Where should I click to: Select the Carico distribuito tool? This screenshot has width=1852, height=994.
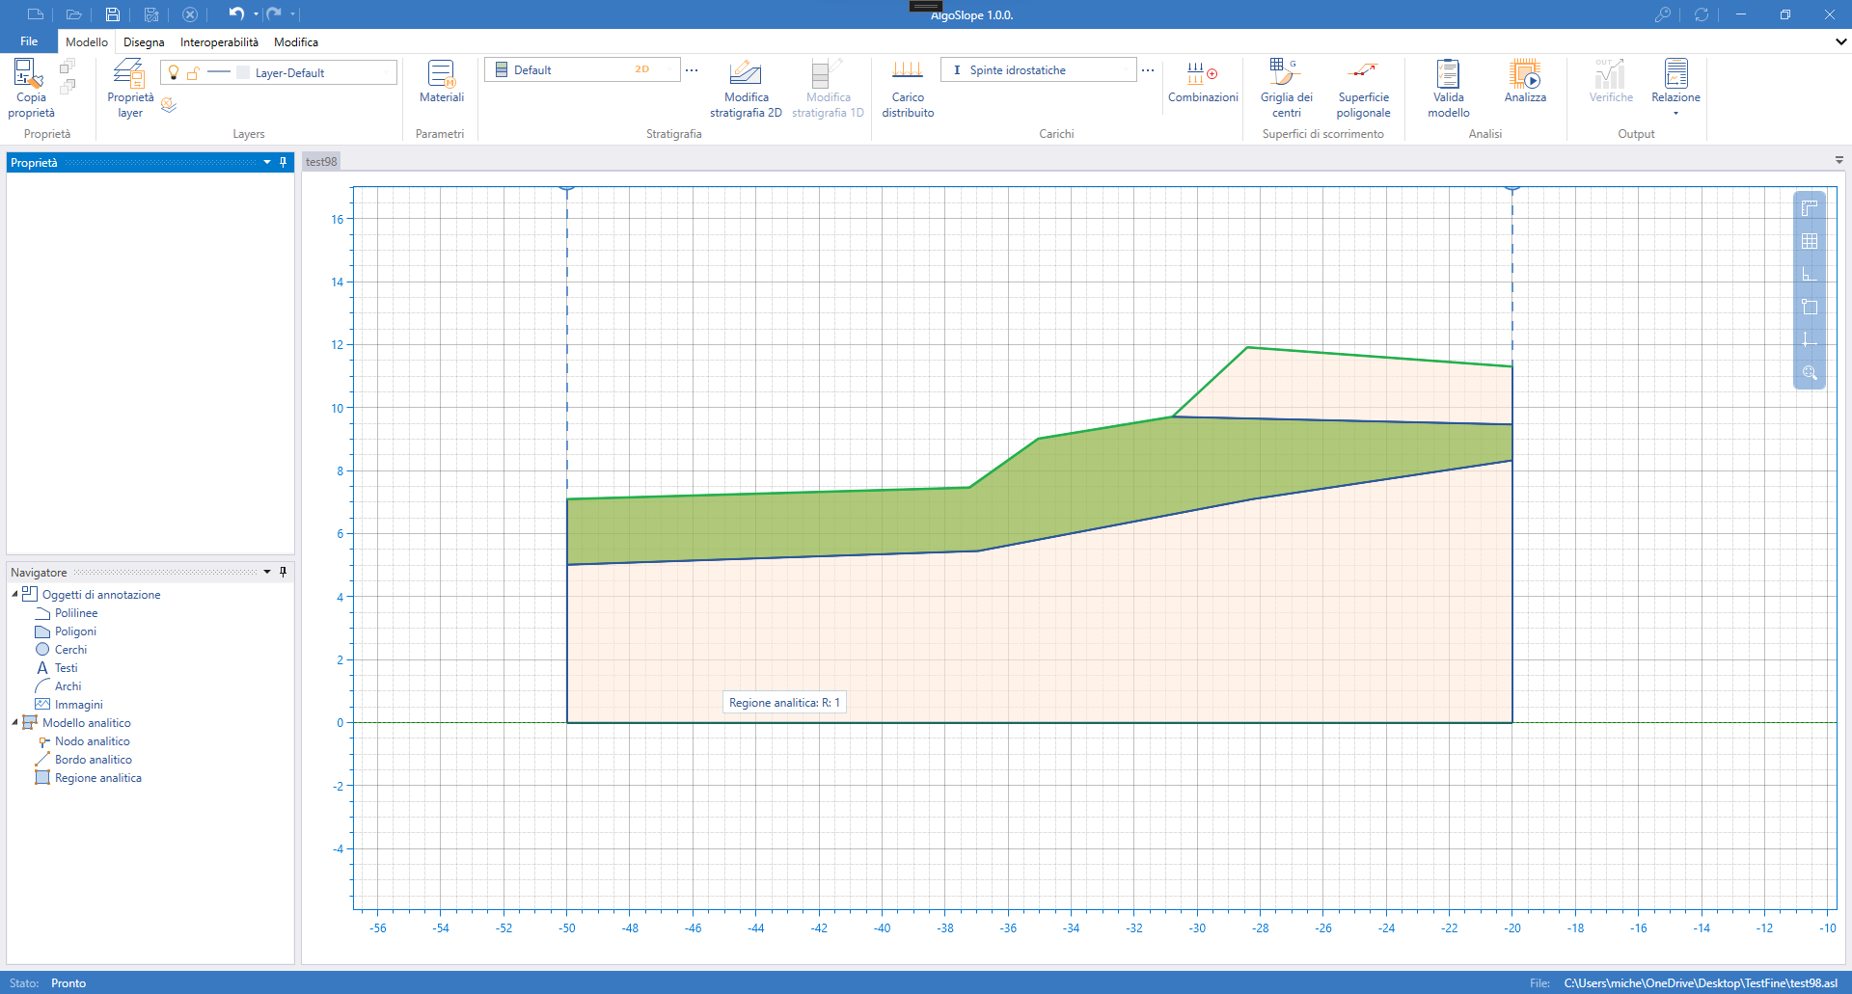click(908, 89)
